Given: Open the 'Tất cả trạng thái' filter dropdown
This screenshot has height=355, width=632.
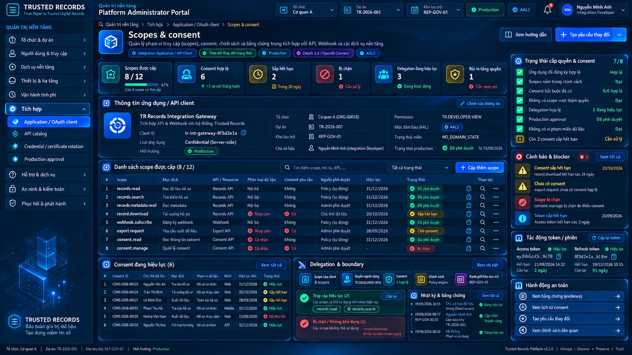Looking at the screenshot, I should (420, 168).
